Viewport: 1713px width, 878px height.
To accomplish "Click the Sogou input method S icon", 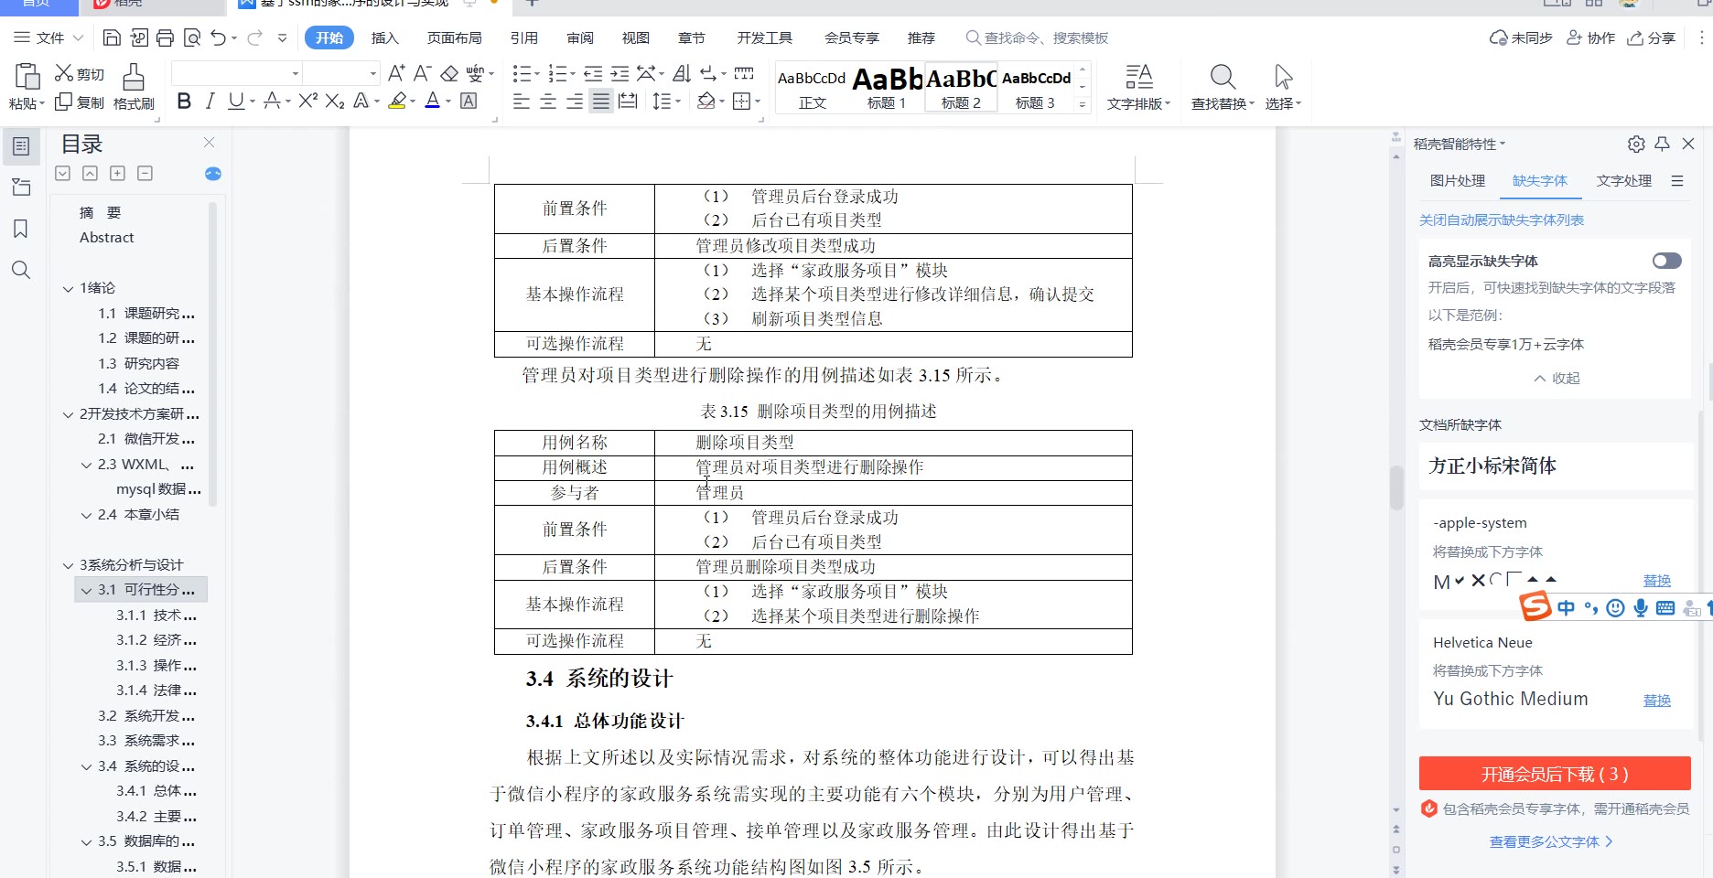I will (x=1535, y=605).
